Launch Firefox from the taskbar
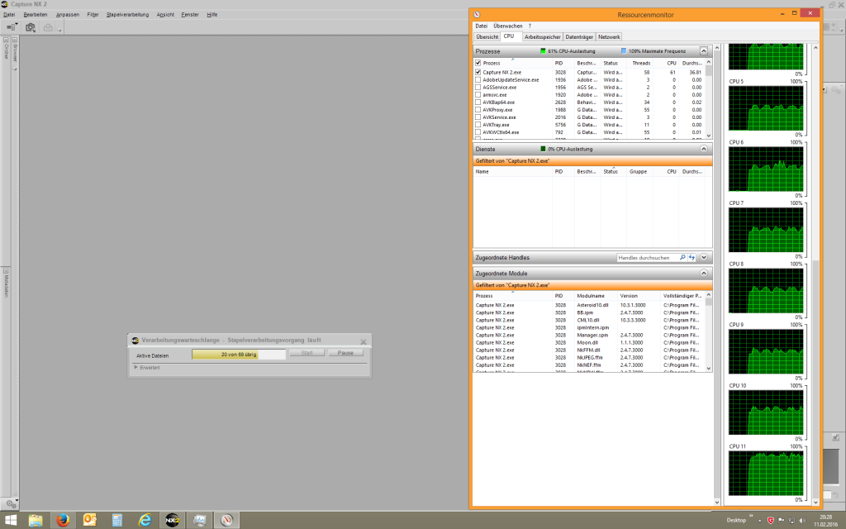Image resolution: width=846 pixels, height=529 pixels. [x=63, y=521]
